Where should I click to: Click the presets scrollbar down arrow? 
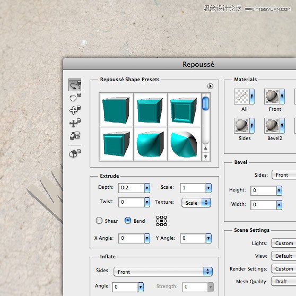206,156
